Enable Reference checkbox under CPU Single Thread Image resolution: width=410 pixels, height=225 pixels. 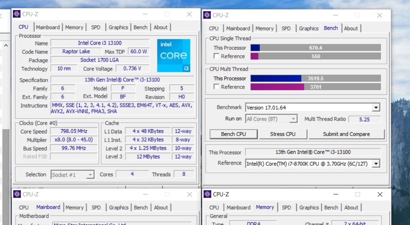click(x=216, y=56)
